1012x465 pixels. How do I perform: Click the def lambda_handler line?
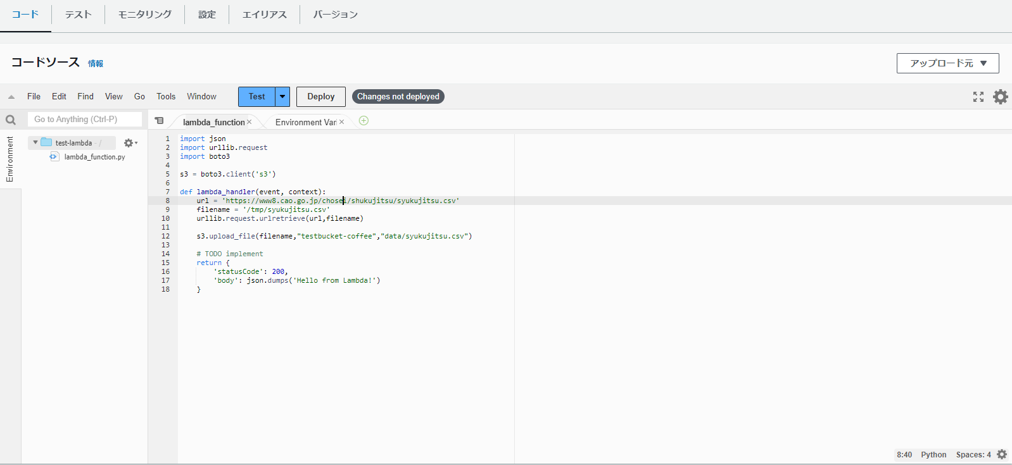pos(253,192)
